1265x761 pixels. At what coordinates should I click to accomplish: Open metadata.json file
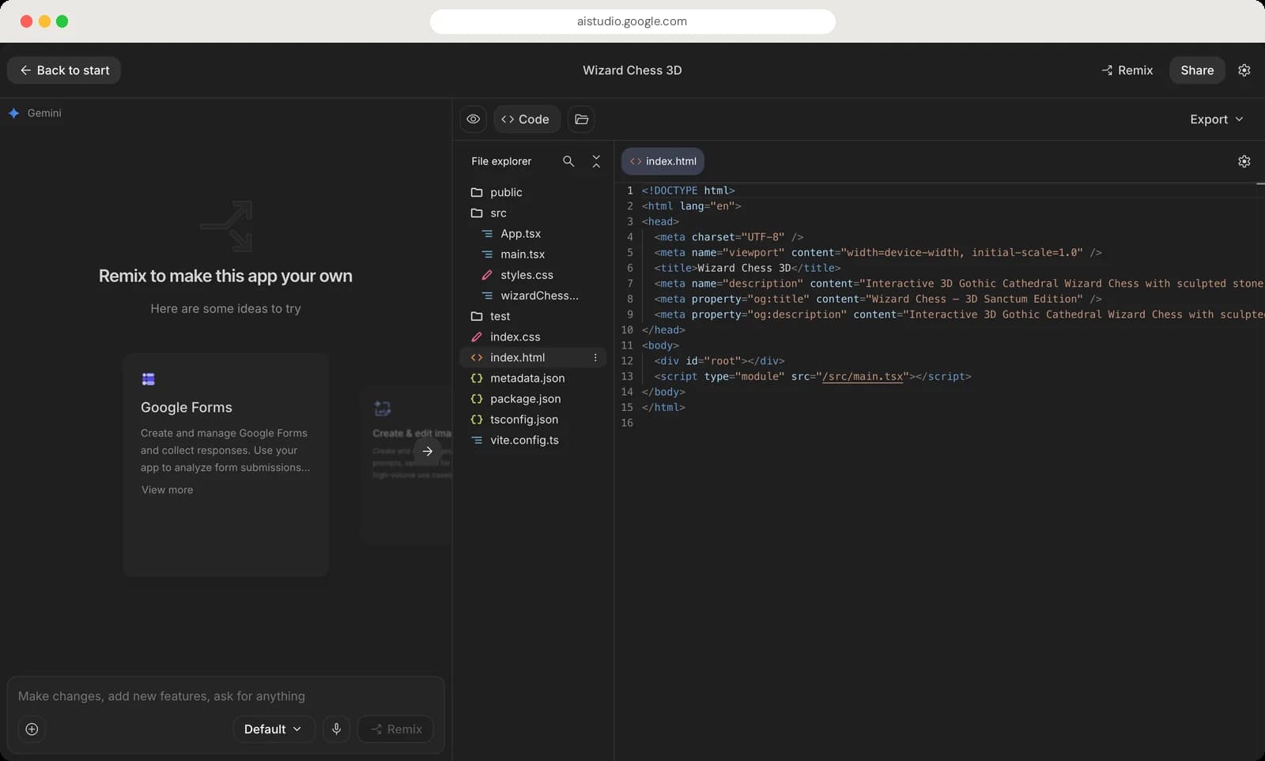[533, 378]
